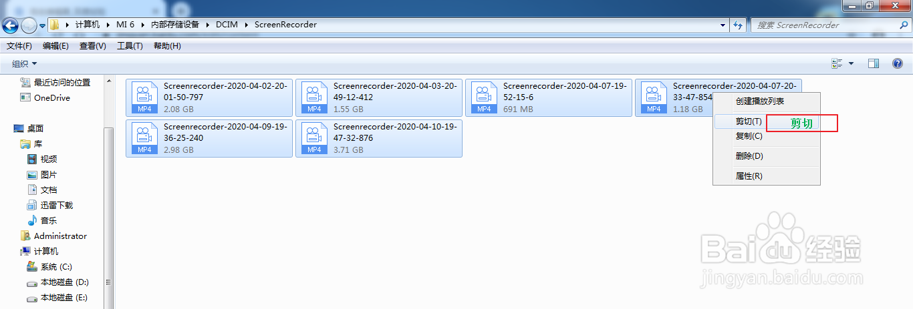The width and height of the screenshot is (913, 309).
Task: Open the view options dropdown arrow
Action: (851, 63)
